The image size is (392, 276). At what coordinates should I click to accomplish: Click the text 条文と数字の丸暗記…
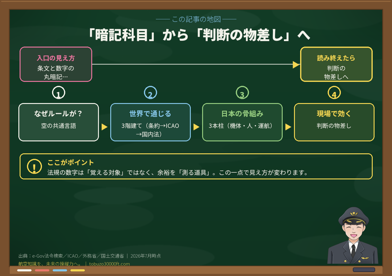[x=56, y=73]
